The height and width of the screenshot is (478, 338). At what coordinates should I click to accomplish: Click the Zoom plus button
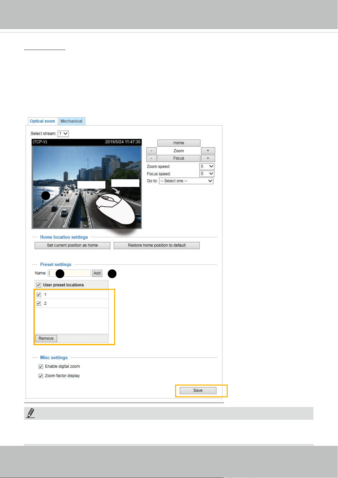[208, 151]
